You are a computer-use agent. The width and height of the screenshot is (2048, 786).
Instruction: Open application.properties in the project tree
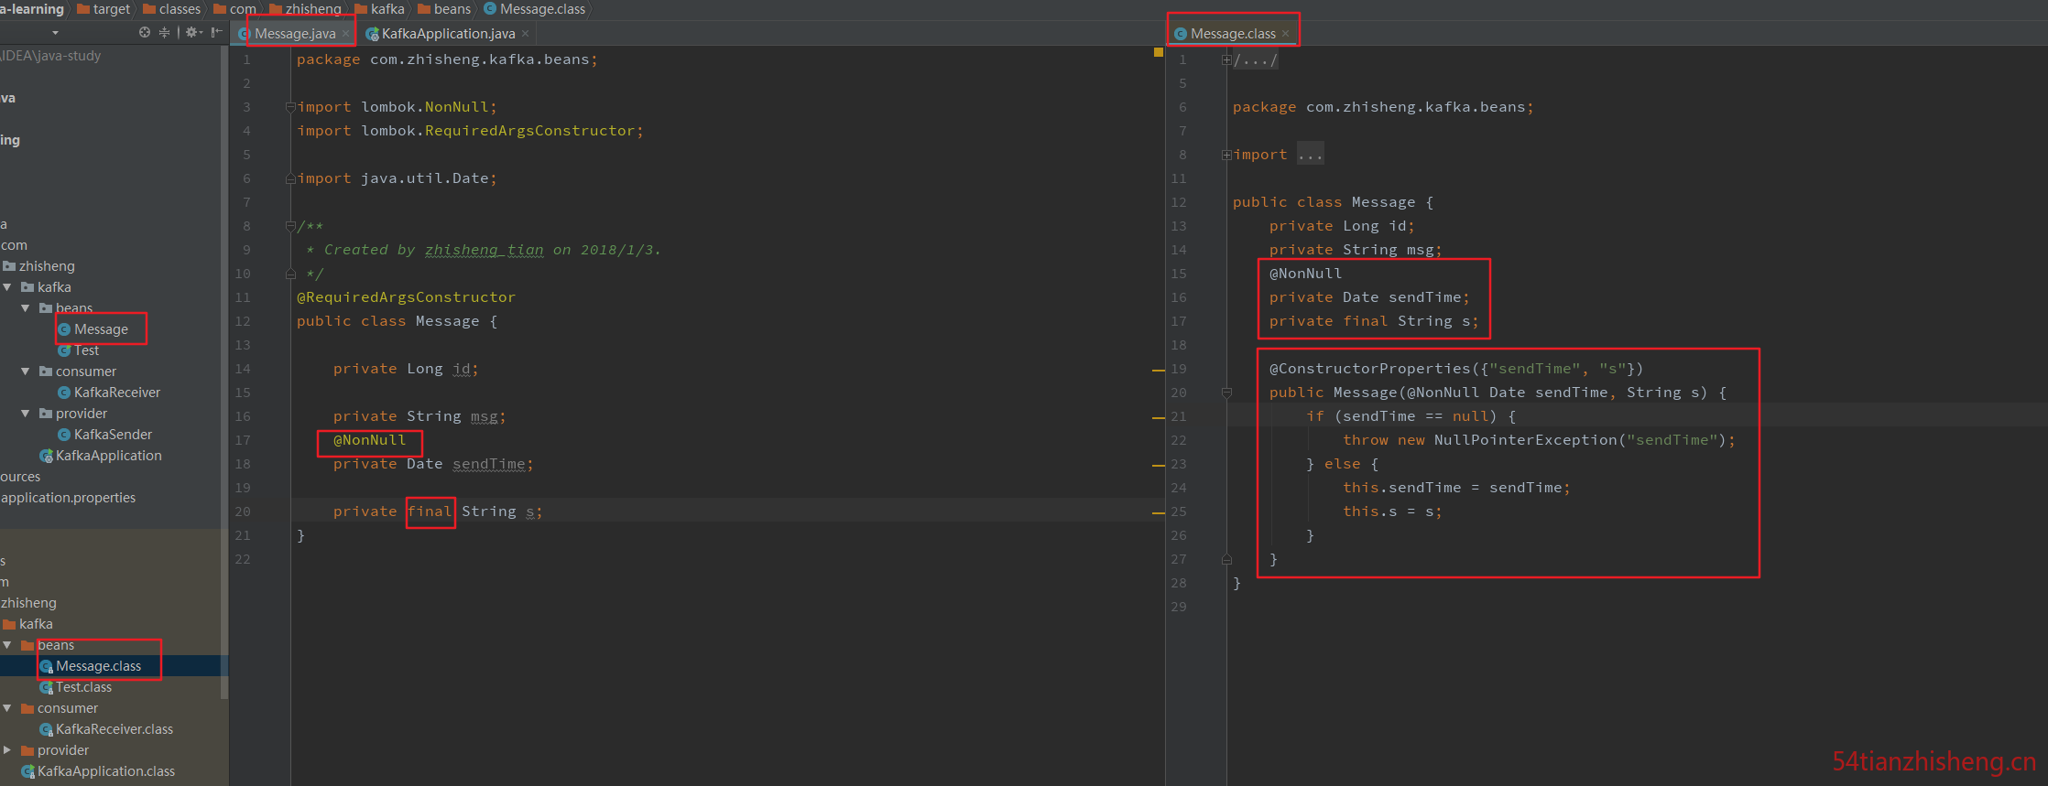[68, 498]
